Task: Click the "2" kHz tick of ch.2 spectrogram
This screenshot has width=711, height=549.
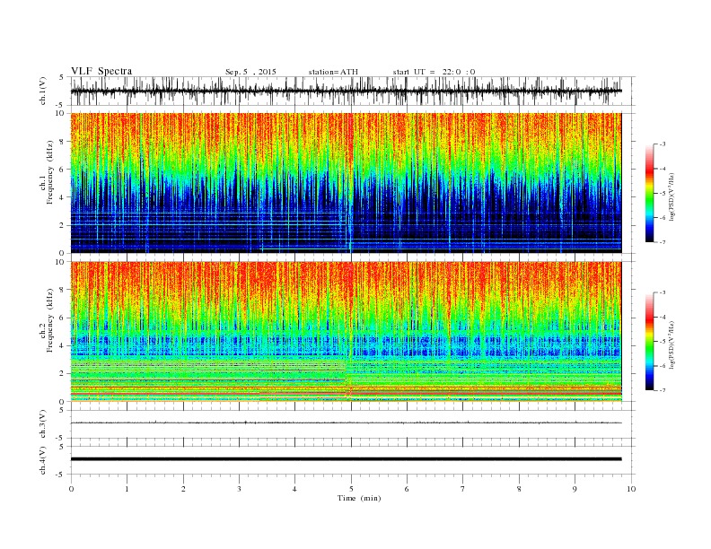Action: coord(62,374)
